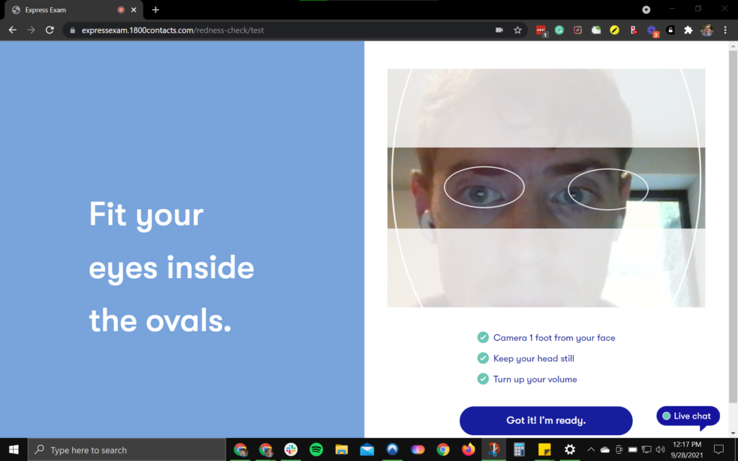Open Spotify from the taskbar
738x461 pixels.
[x=316, y=449]
